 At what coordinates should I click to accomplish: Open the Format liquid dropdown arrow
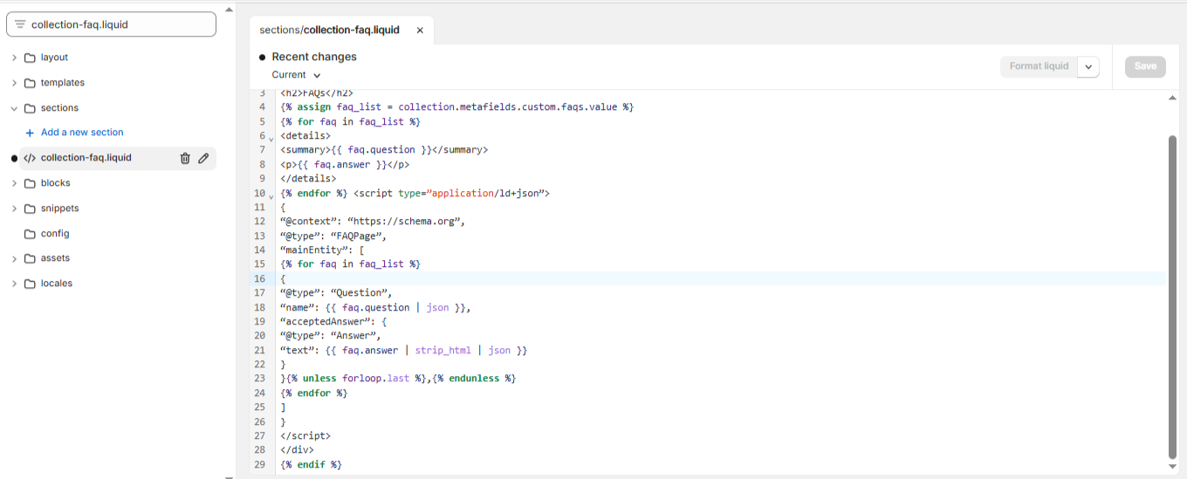pos(1088,67)
